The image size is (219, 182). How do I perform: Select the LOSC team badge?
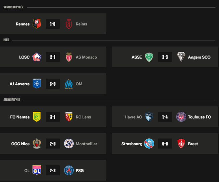(x=36, y=57)
